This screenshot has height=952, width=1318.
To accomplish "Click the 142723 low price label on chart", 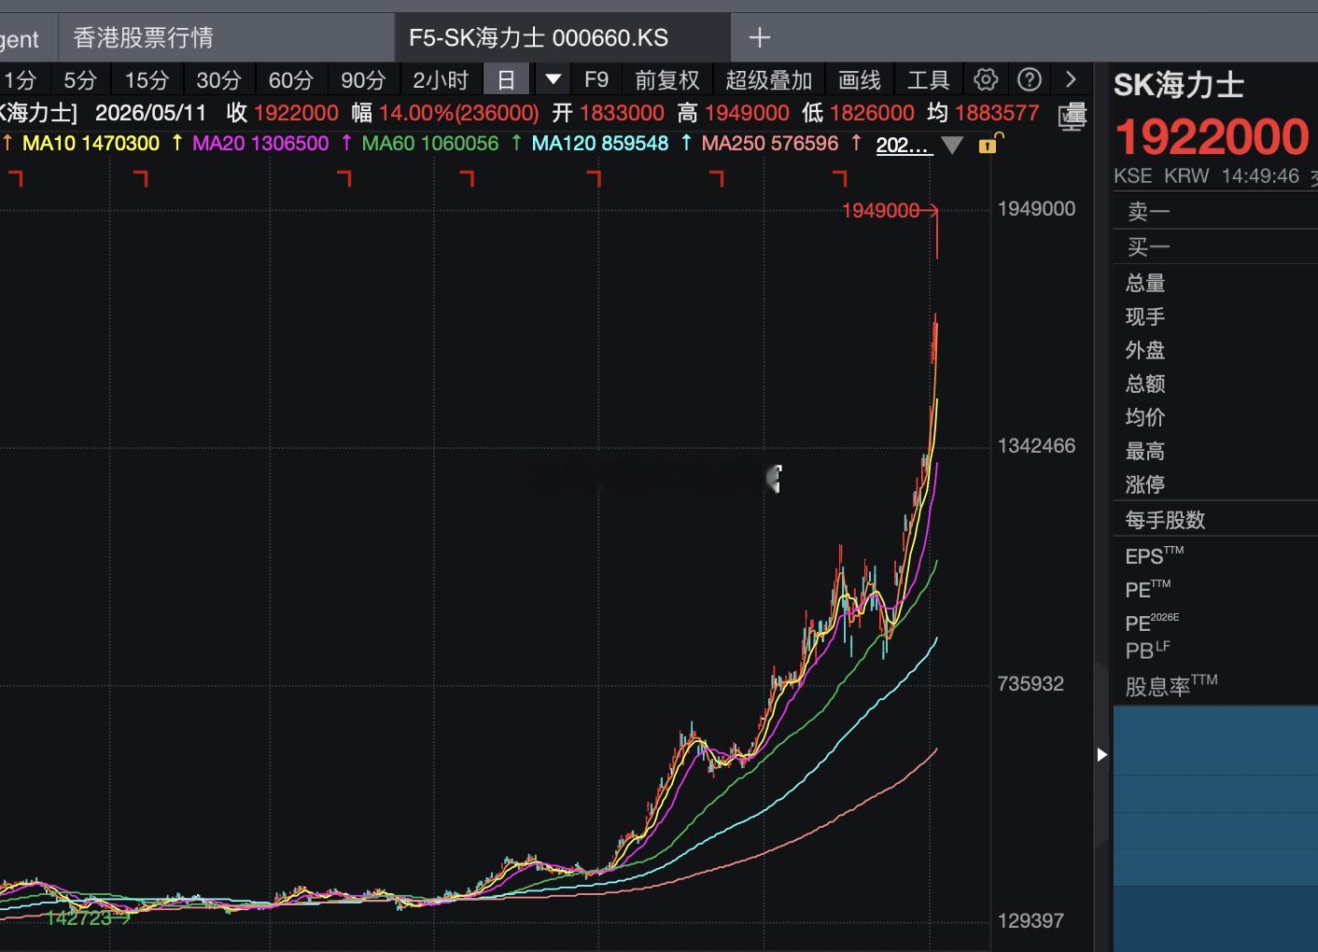I will point(78,917).
